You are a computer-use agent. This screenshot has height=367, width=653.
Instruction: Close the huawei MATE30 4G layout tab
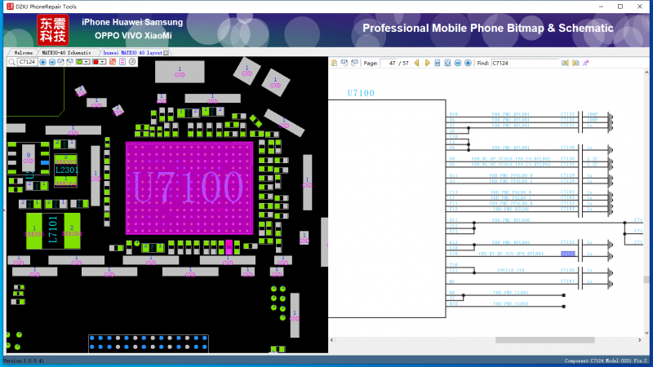[167, 52]
